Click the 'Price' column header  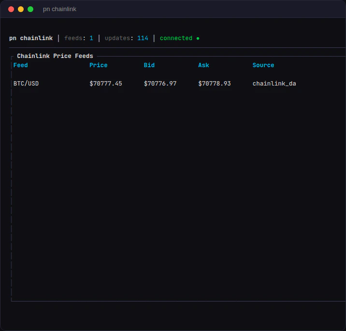coord(99,65)
